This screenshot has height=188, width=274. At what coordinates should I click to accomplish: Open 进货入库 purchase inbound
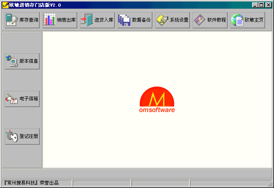pos(97,20)
